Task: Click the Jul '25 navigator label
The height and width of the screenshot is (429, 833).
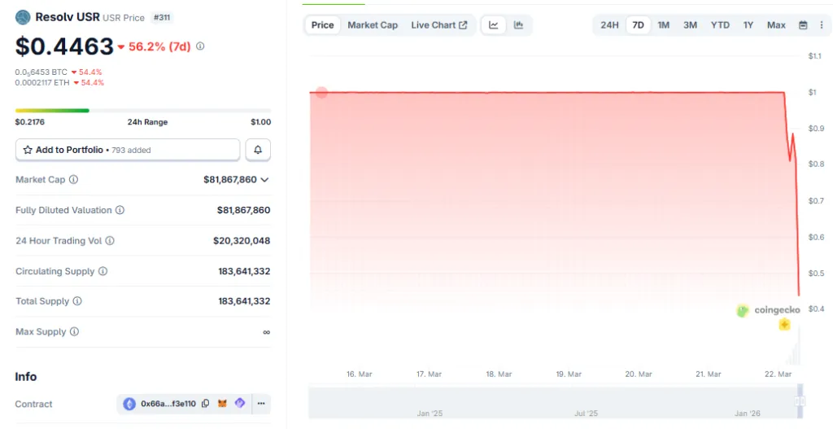Action: click(x=586, y=413)
